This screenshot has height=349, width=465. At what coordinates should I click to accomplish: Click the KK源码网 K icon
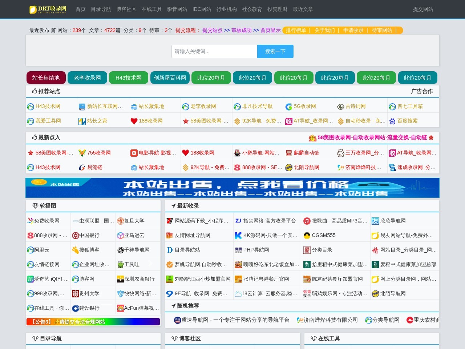coord(238,235)
